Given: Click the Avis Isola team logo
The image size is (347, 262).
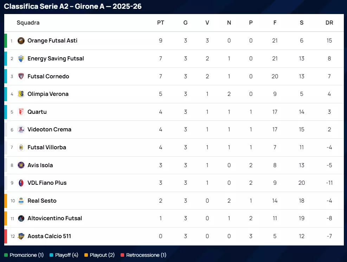Looking at the screenshot, I should [21, 165].
